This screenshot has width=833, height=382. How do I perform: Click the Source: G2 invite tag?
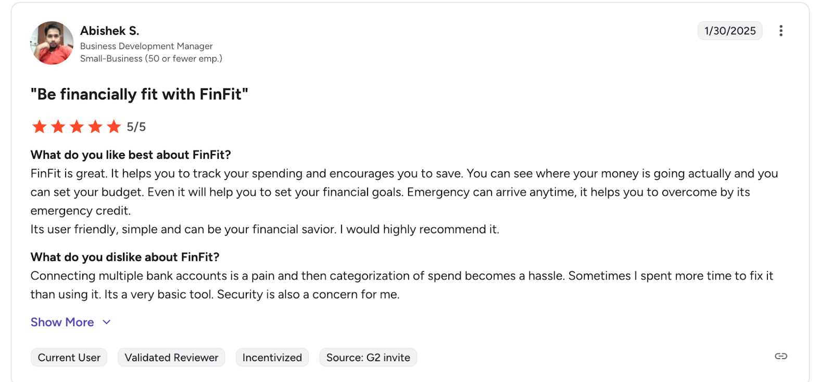tap(368, 358)
